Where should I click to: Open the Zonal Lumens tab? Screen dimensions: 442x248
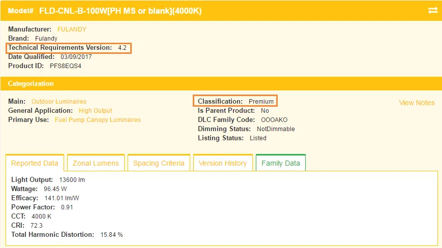(x=96, y=163)
